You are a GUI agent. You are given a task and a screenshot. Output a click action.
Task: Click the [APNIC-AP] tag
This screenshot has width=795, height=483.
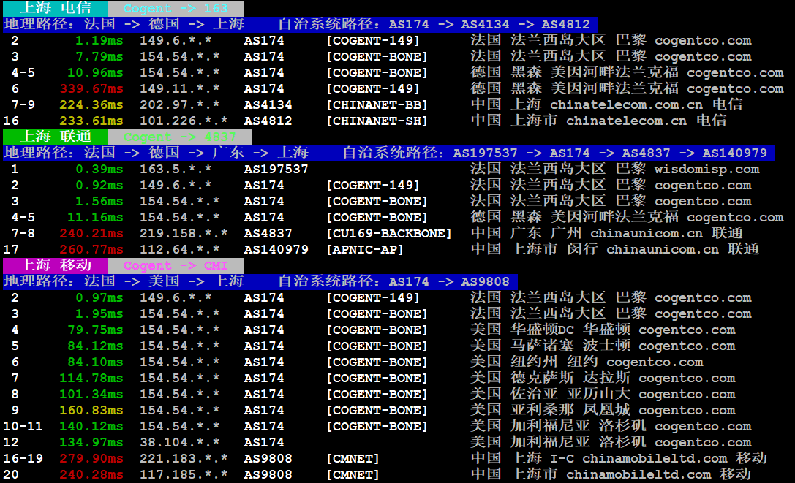point(364,250)
